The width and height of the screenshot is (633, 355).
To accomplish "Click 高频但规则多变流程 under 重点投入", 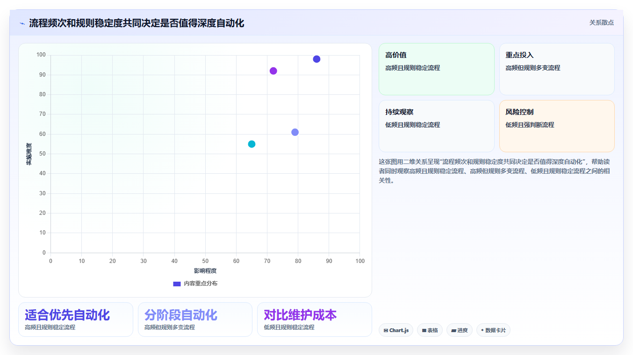I will (x=532, y=68).
